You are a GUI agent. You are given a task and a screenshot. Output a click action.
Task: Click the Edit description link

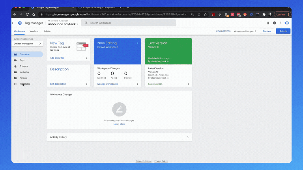(58, 84)
